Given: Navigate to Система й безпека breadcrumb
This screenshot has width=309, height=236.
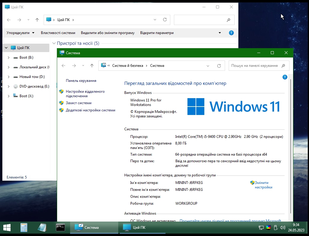Looking at the screenshot, I should point(128,66).
